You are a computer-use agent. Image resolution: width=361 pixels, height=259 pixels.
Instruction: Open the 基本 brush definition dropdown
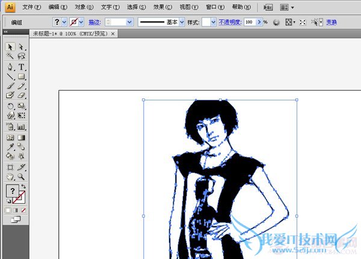coord(182,22)
